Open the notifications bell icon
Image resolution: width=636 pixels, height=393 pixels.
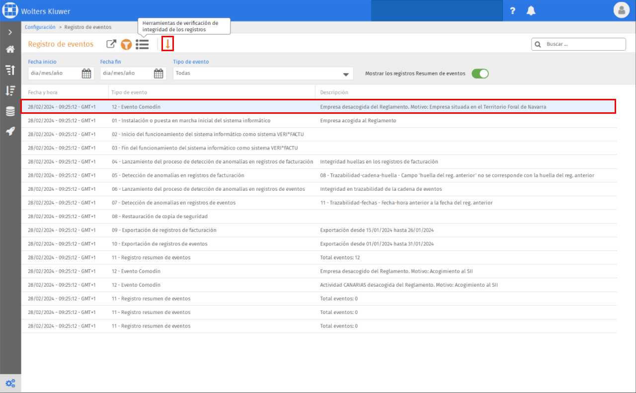[531, 10]
